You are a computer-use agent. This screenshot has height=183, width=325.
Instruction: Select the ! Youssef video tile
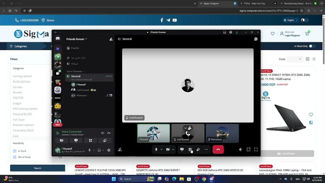(154, 133)
